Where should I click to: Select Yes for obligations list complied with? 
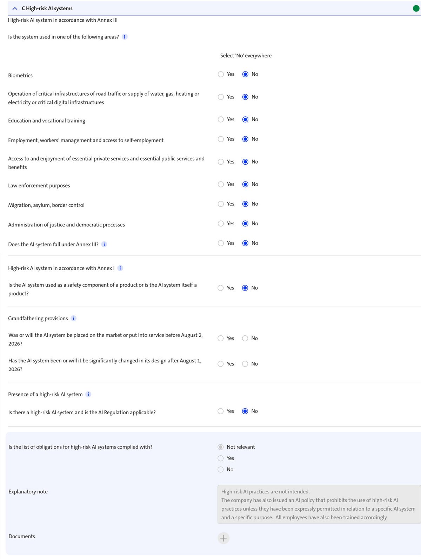[x=221, y=458]
